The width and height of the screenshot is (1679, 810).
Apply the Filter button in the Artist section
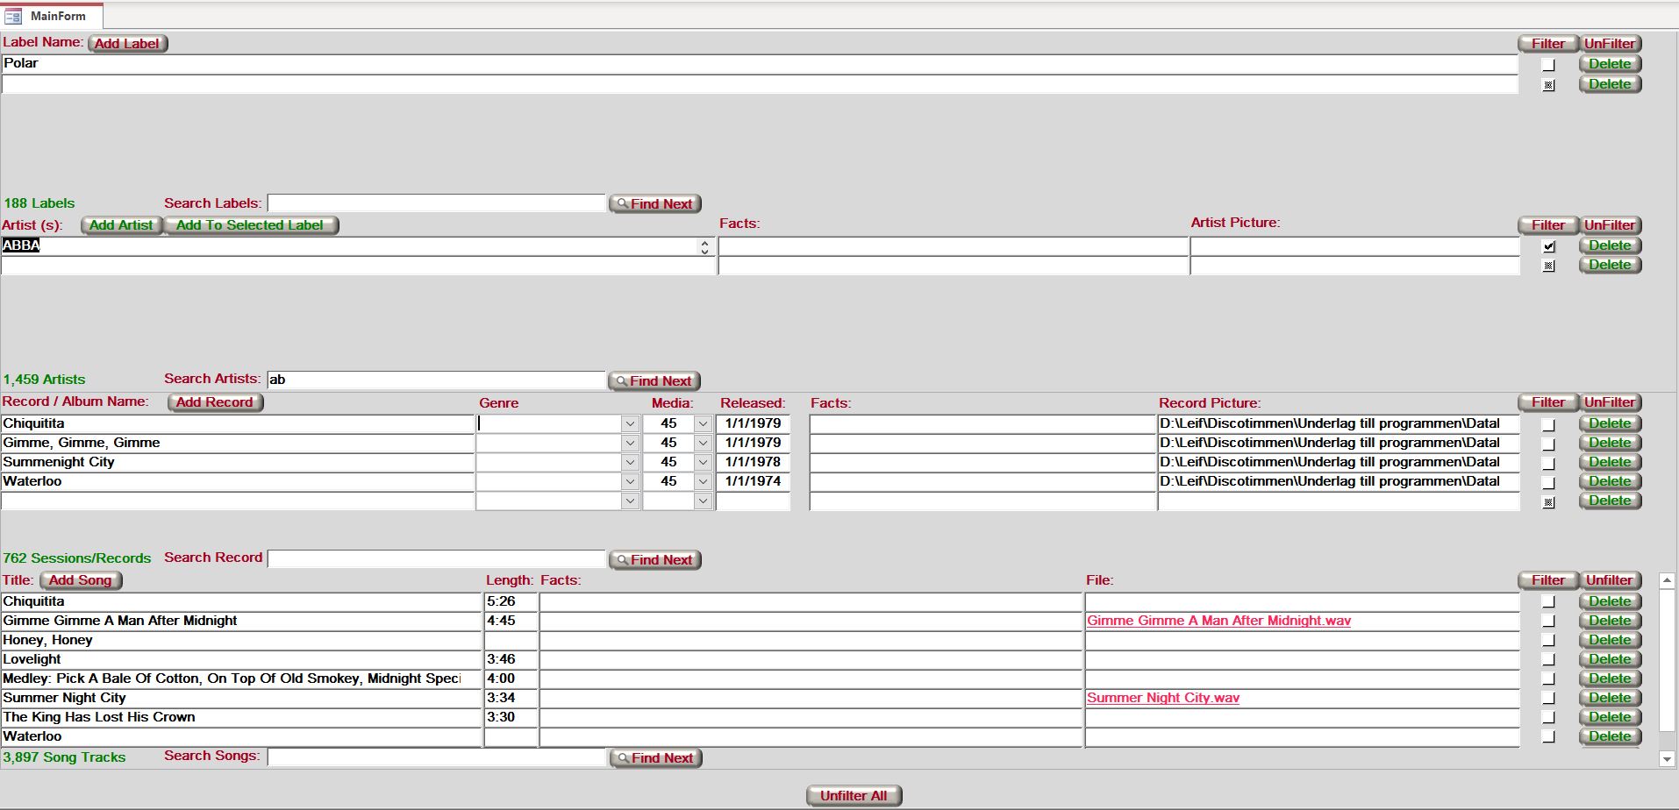tap(1548, 225)
